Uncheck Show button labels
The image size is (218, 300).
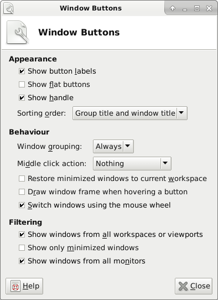22,71
